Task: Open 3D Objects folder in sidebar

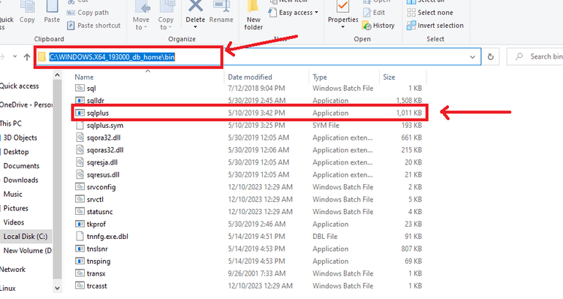Action: point(20,137)
